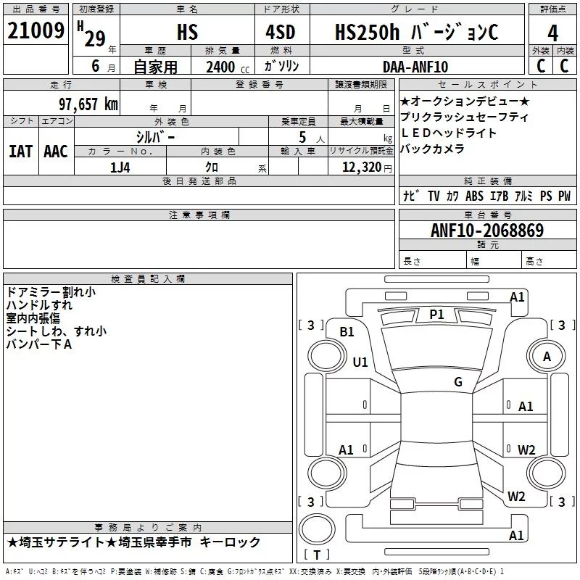
Task: Click color number 1J4
Action: pos(120,167)
